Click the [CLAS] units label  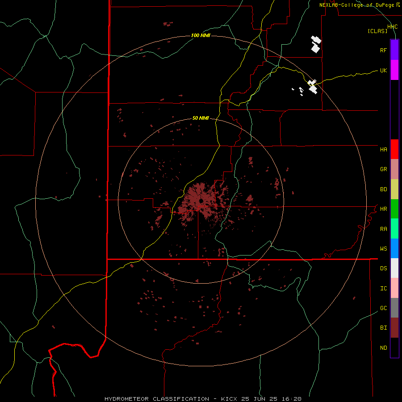coord(377,31)
